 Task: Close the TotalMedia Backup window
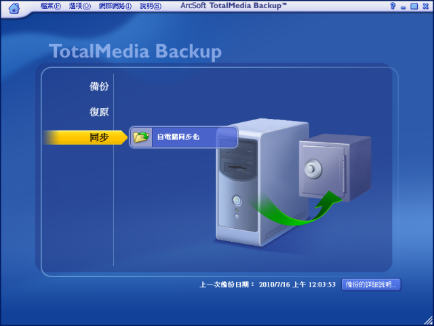426,6
